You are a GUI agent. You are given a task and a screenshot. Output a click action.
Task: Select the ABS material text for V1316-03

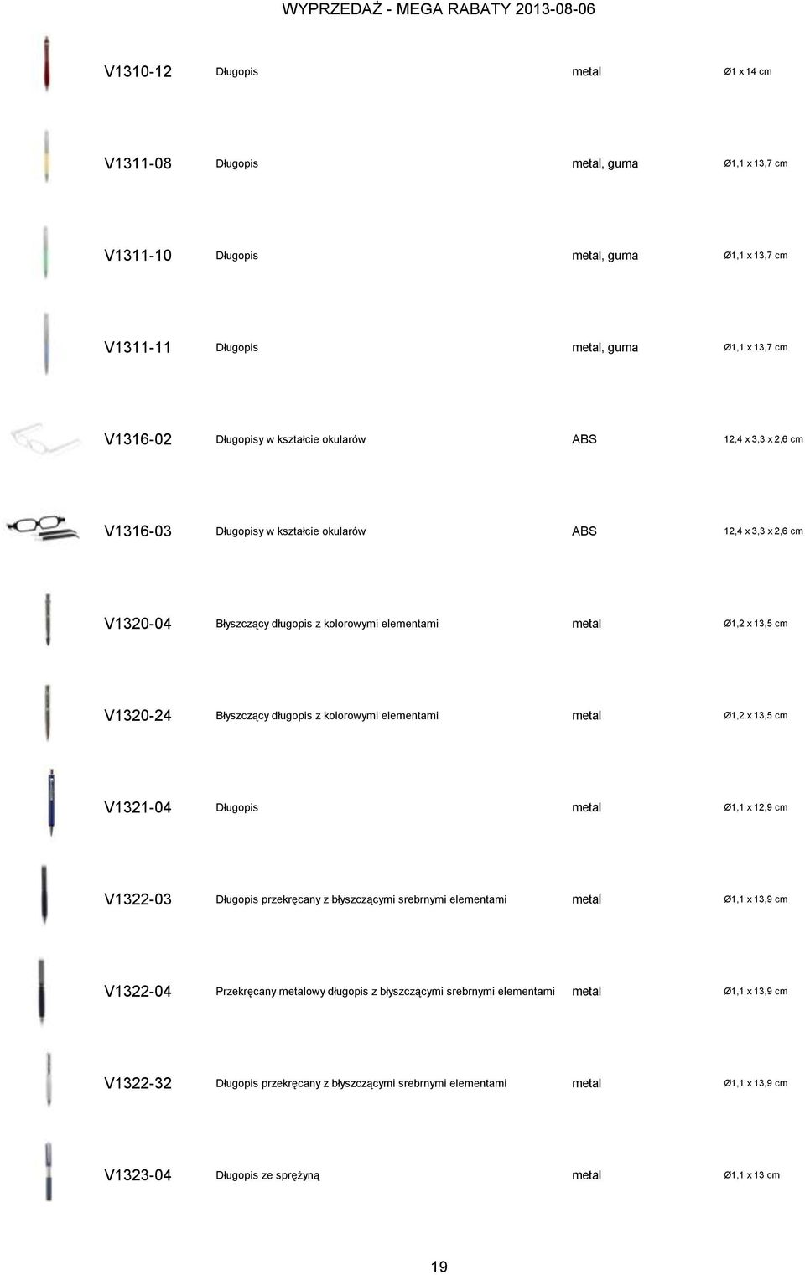point(584,531)
